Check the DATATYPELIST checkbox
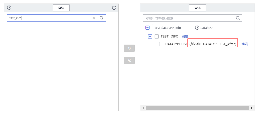Image resolution: width=262 pixels, height=114 pixels. 161,44
